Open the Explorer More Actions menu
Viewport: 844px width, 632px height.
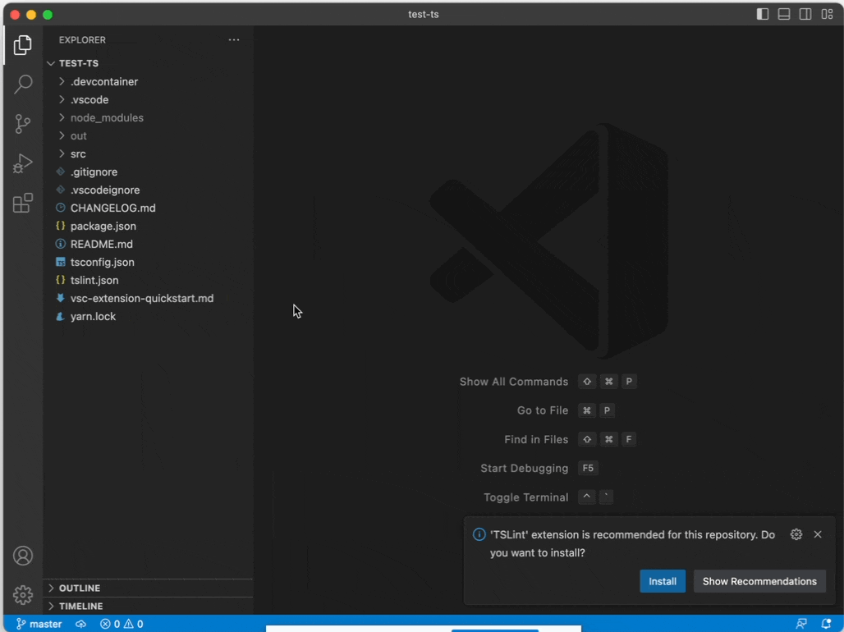coord(234,39)
